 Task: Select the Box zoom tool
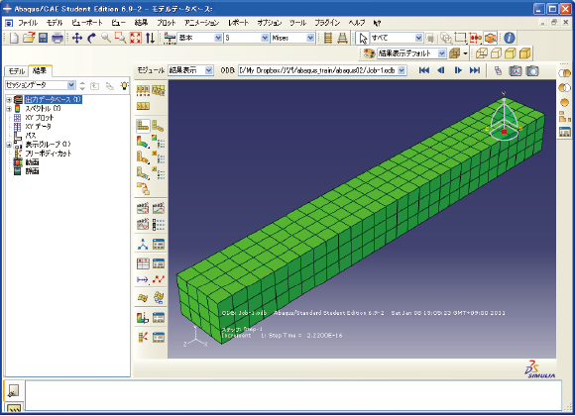(x=121, y=38)
